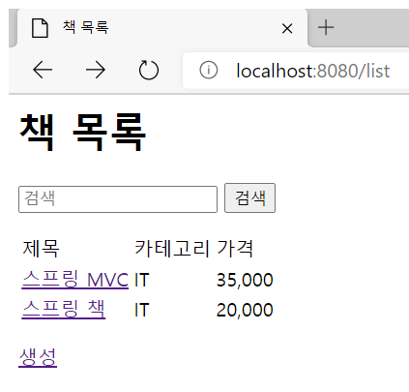The width and height of the screenshot is (409, 392).
Task: Open the 스프링 책 book link
Action: click(64, 310)
